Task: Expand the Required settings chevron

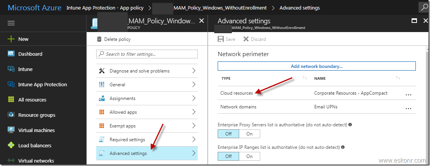Action: coord(194,140)
